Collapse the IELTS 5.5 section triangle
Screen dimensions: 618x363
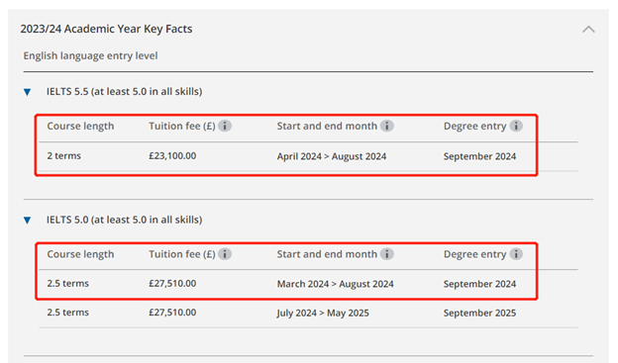[x=27, y=92]
